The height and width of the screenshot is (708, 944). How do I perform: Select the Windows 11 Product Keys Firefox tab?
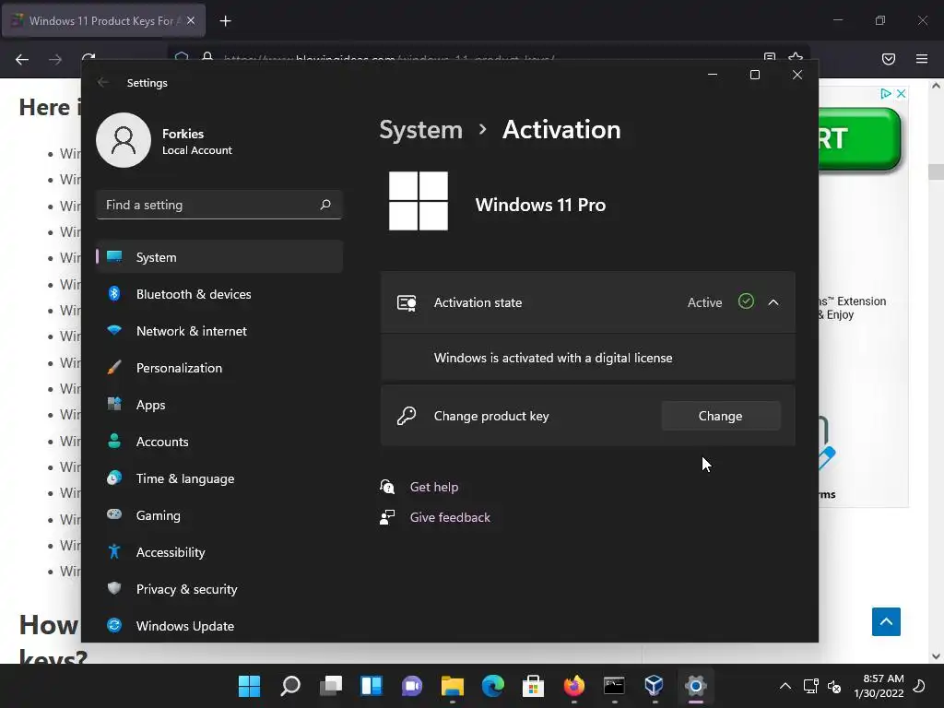tap(104, 20)
